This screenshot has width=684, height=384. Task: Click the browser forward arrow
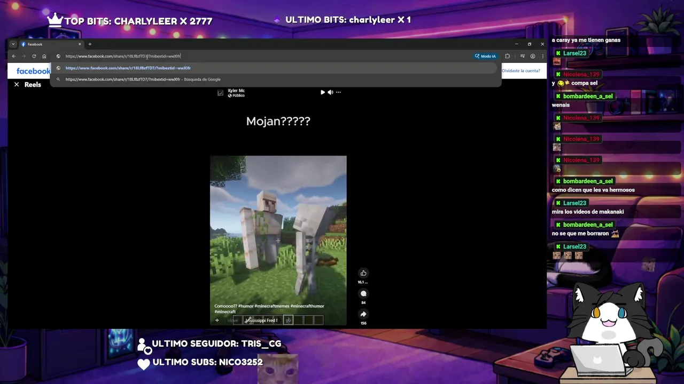tap(24, 56)
